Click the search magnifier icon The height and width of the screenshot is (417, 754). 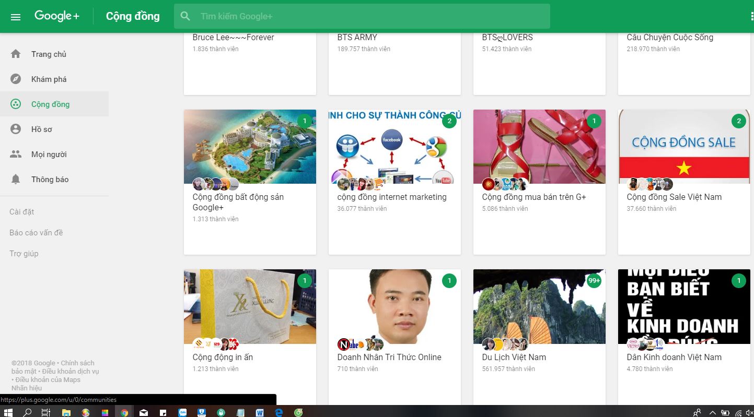point(185,16)
